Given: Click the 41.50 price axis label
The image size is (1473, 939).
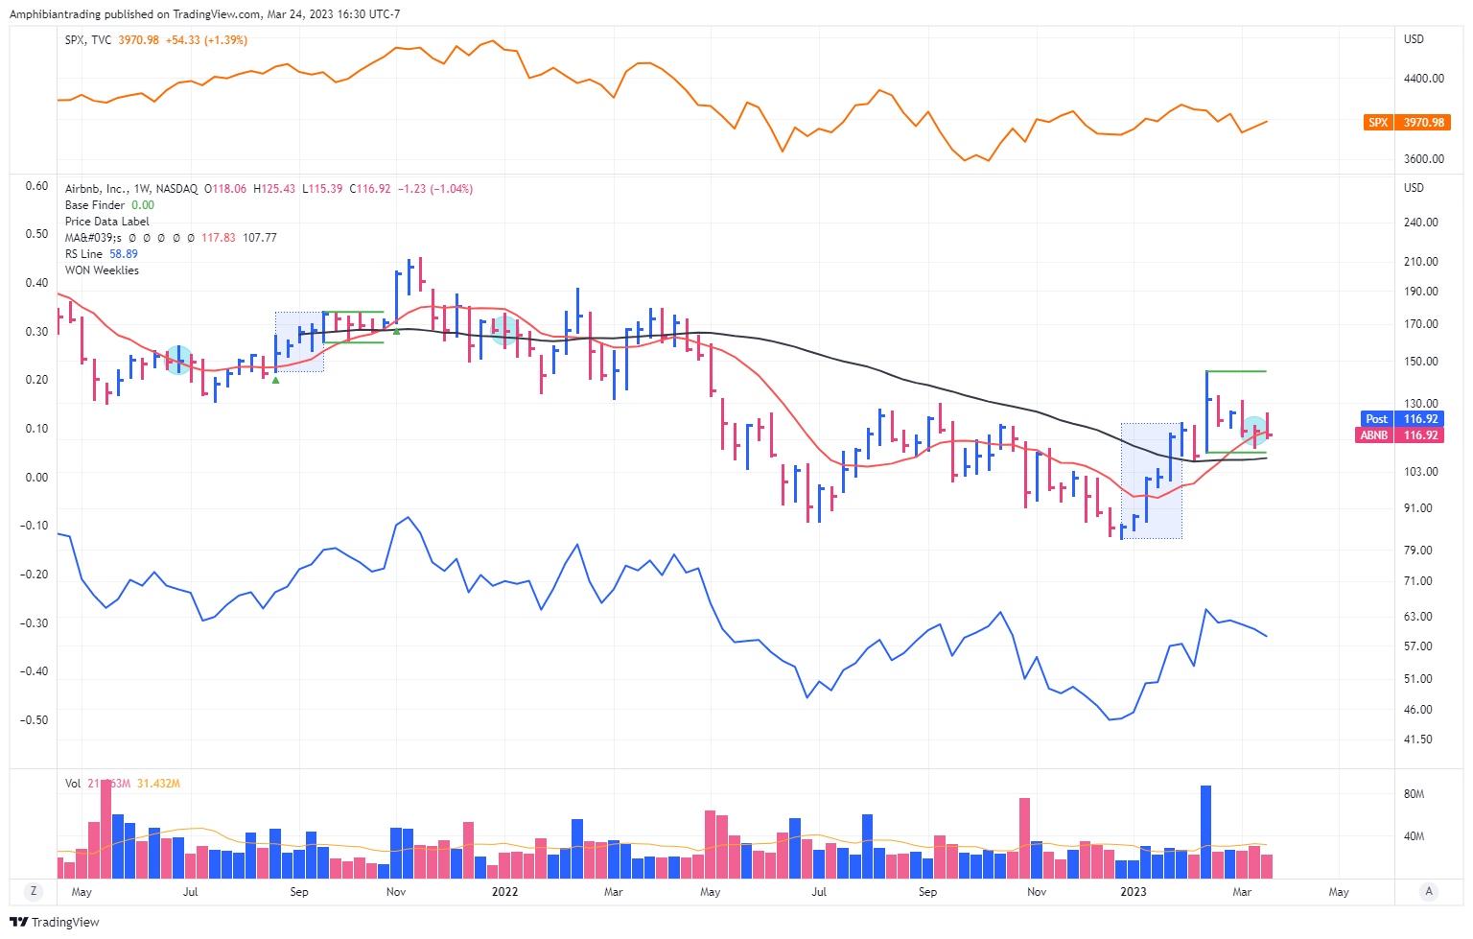Looking at the screenshot, I should (1418, 739).
